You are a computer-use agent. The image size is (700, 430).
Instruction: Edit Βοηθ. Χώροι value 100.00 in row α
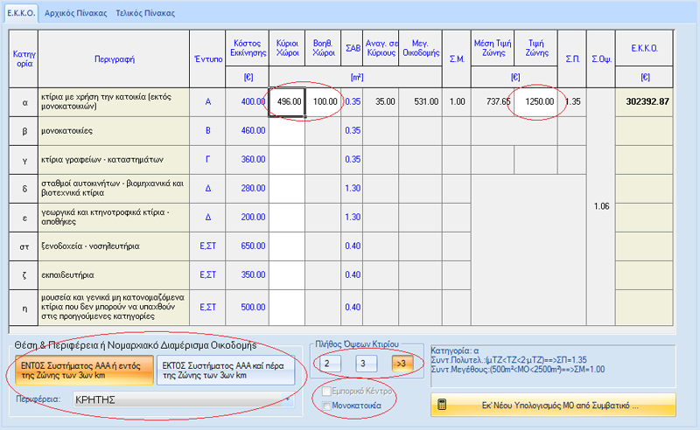click(x=323, y=101)
